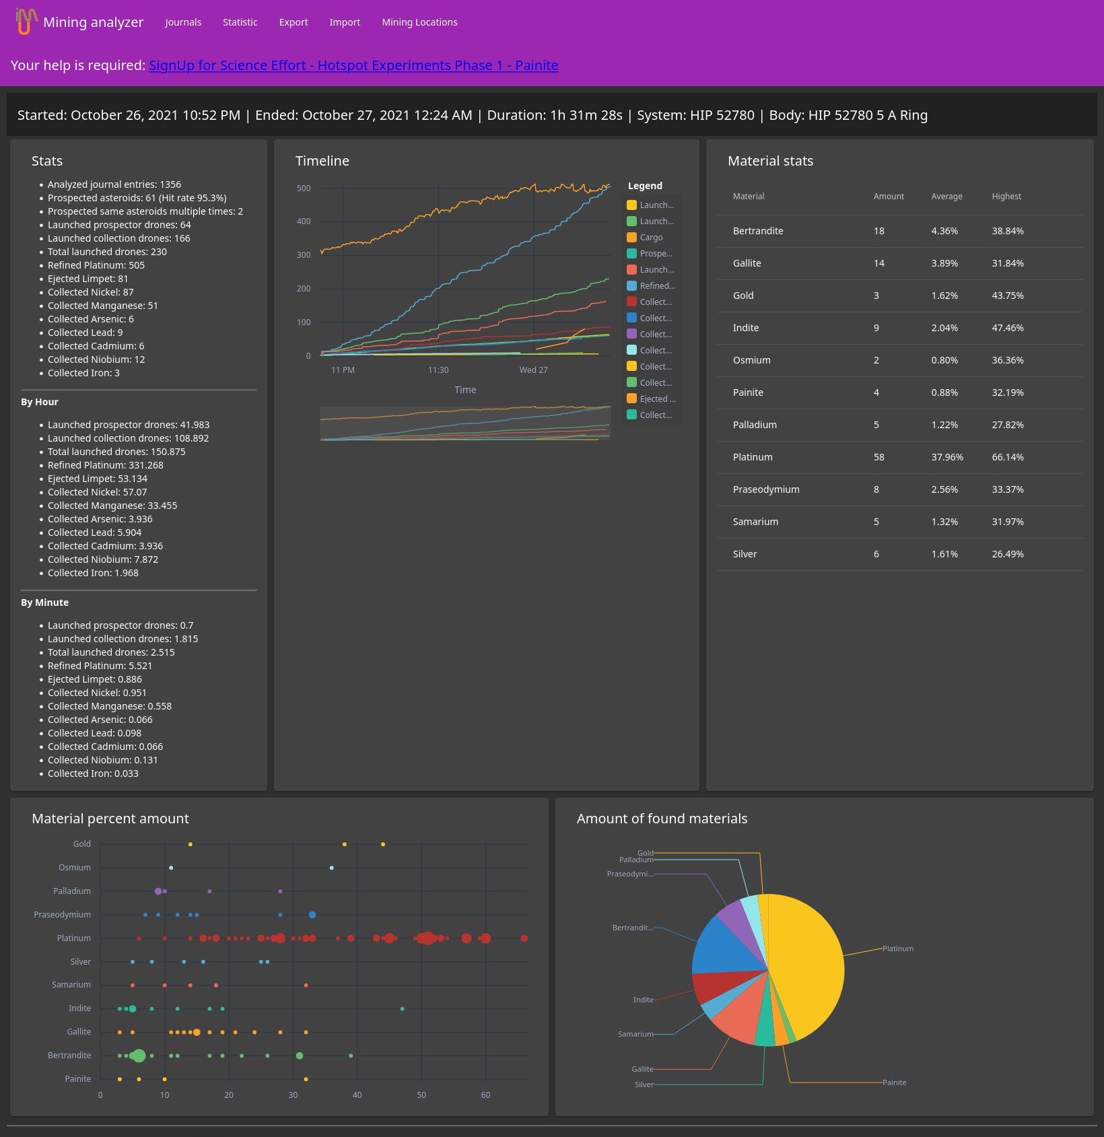
Task: Sort by the Average column header
Action: 946,197
